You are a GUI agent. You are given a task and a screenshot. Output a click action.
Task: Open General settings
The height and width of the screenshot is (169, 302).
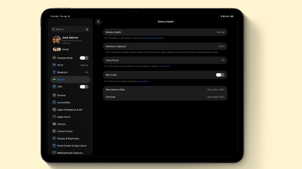point(70,95)
